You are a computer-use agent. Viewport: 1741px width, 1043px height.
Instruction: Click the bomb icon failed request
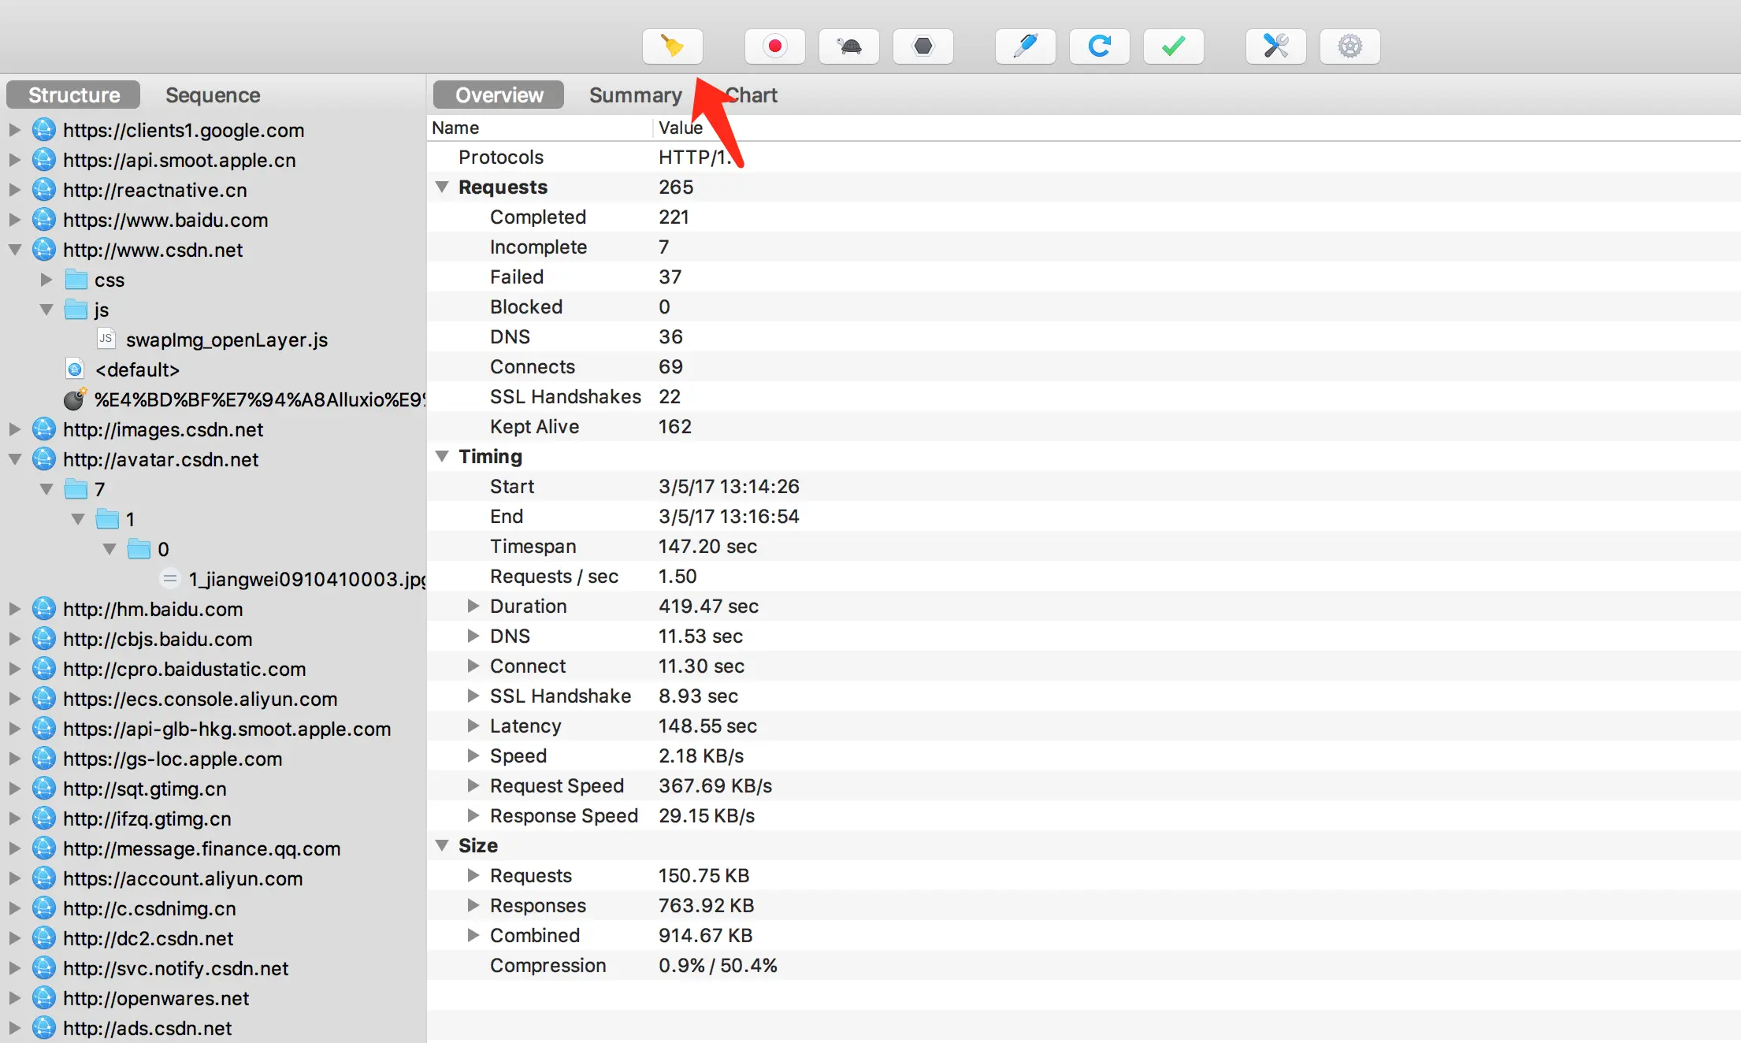pos(74,399)
